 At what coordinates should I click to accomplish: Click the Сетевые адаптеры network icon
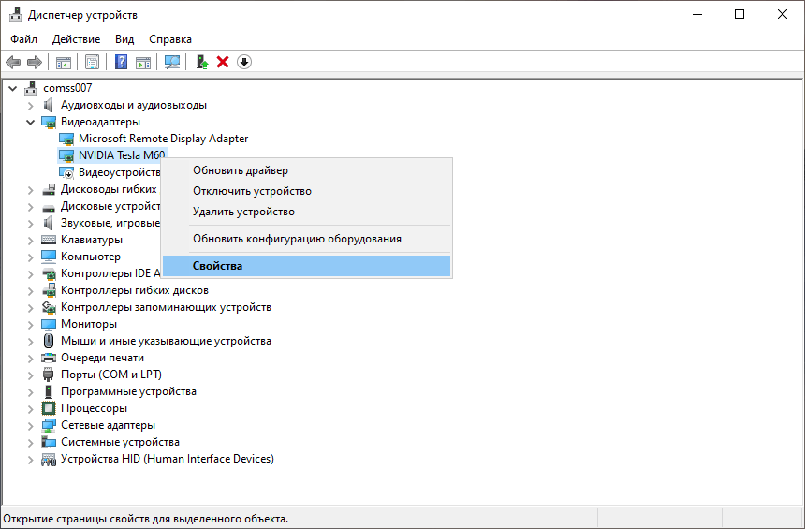pos(49,425)
